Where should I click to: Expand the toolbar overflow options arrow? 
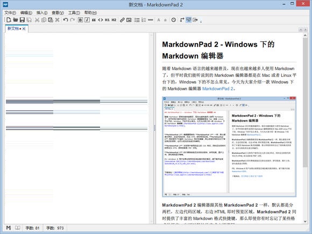[x=201, y=21]
